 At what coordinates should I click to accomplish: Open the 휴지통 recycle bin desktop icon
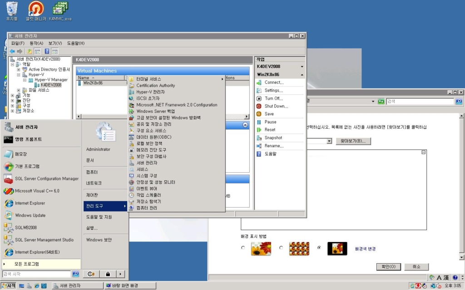[12, 11]
